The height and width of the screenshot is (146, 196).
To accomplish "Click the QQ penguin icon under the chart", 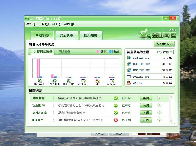I will (x=98, y=81).
